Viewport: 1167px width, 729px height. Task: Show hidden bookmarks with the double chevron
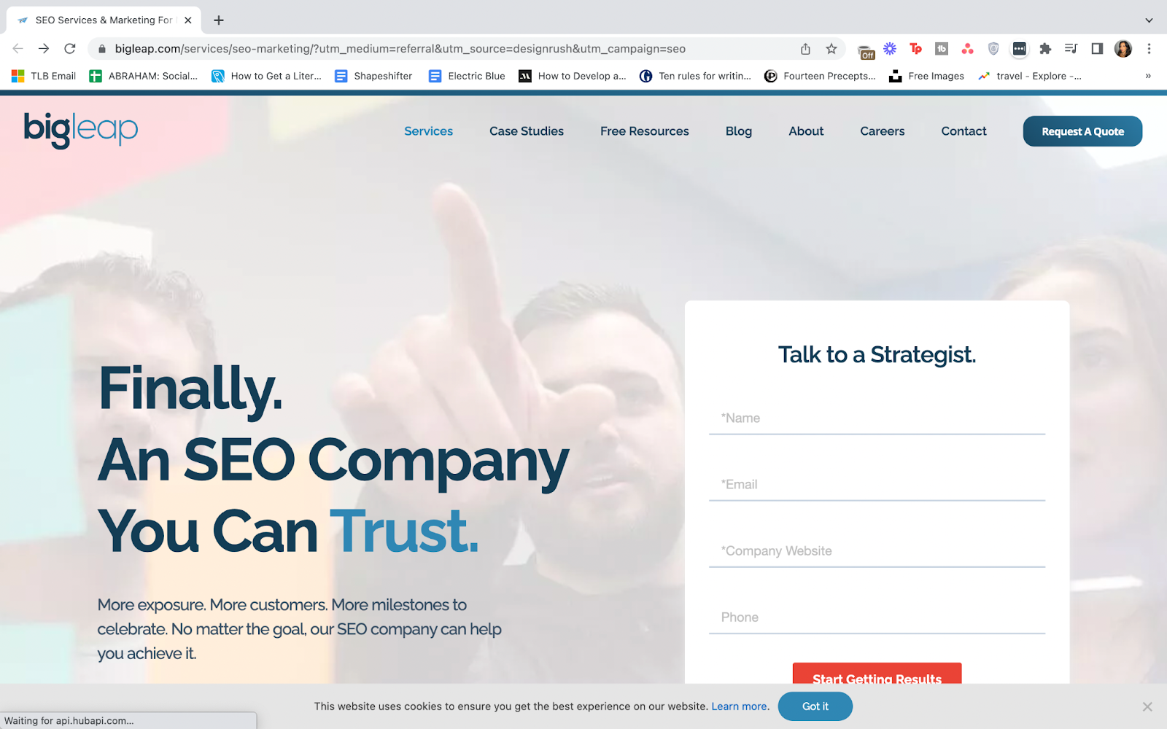1148,76
